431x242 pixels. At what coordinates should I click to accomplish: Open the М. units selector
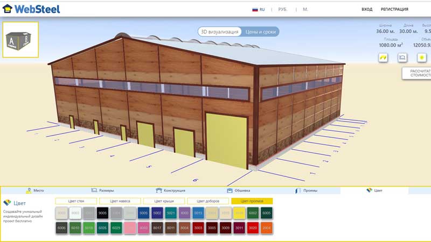(x=305, y=9)
